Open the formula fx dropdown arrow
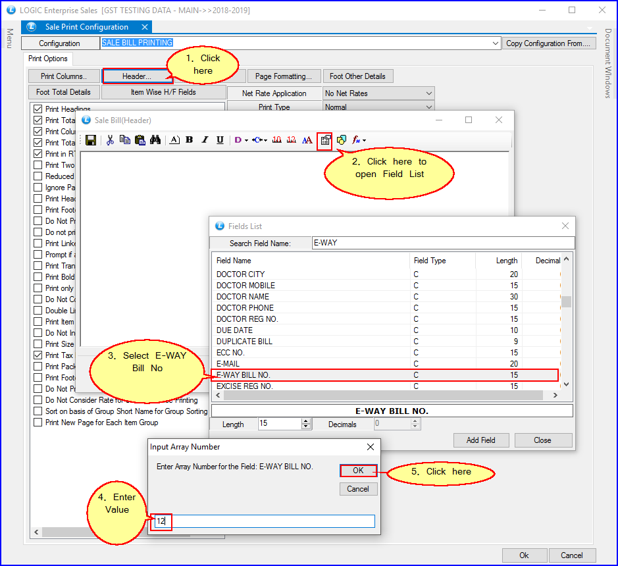The image size is (618, 566). point(365,140)
